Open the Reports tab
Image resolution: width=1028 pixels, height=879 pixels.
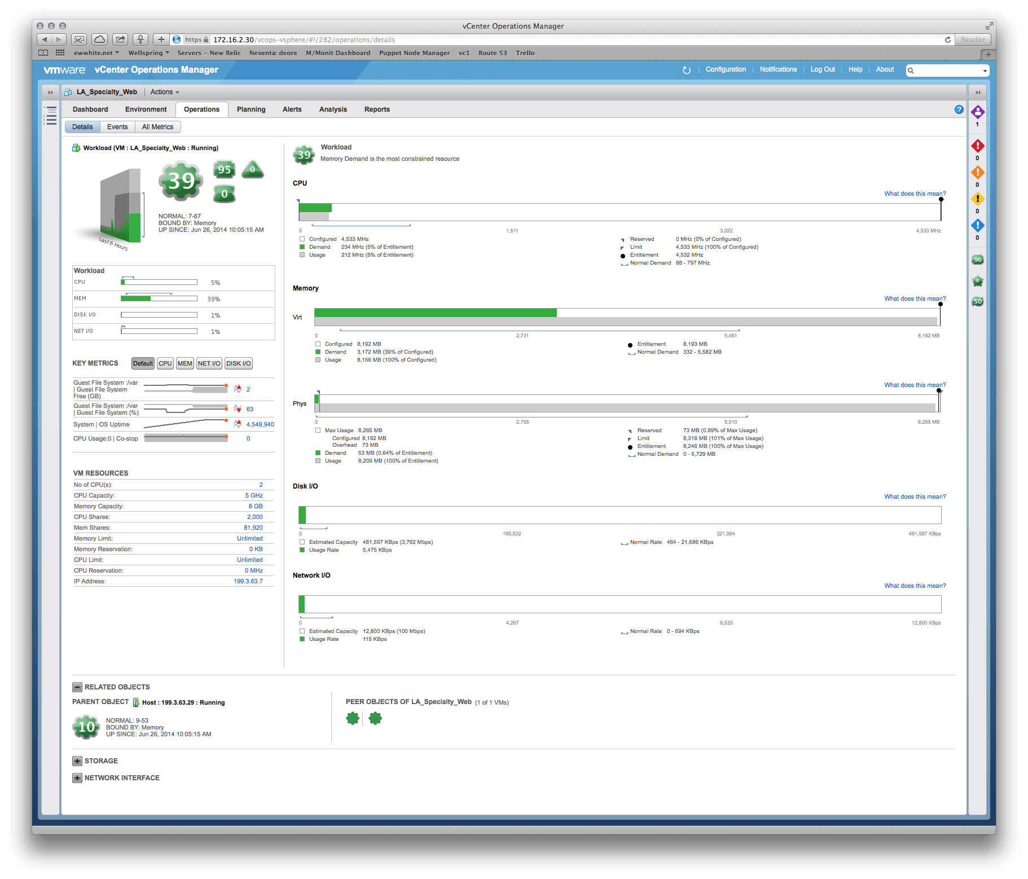[x=377, y=109]
